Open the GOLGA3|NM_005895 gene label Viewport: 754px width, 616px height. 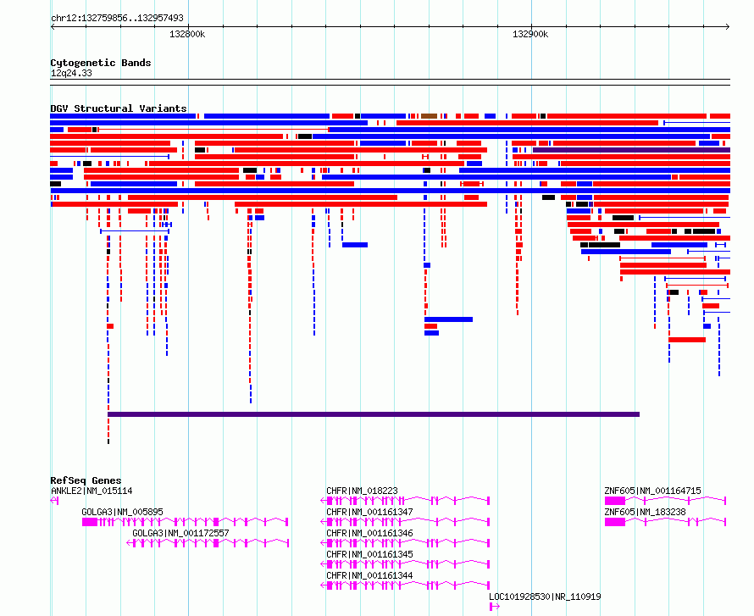point(122,512)
